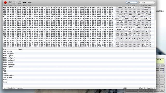This screenshot has height=93, width=166.
Task: Select the binary row
Action: pos(79,73)
